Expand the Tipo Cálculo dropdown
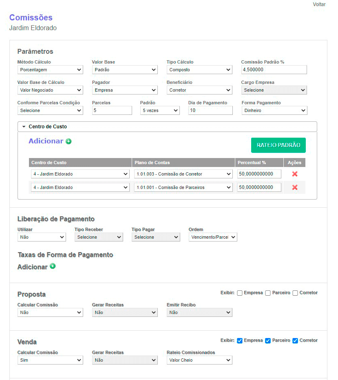Screen dimensions: 338x380 pyautogui.click(x=199, y=70)
